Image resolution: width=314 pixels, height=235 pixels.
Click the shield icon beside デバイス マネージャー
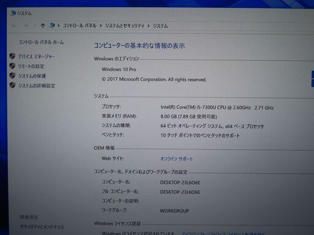(x=12, y=56)
